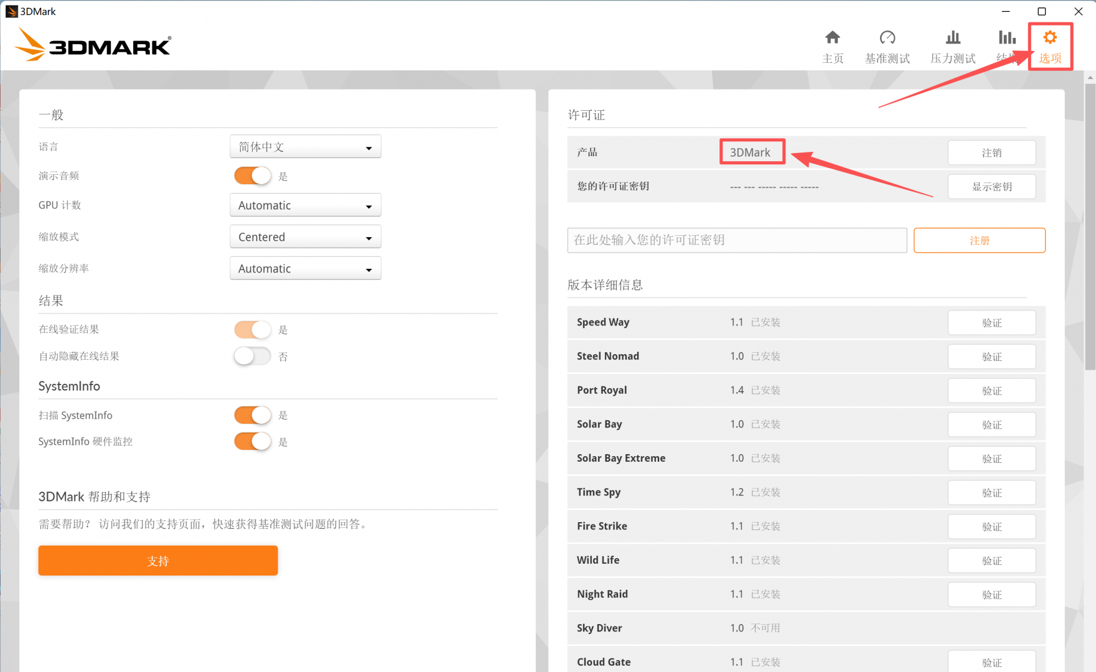Image resolution: width=1096 pixels, height=672 pixels.
Task: Click the Options gear icon
Action: tap(1050, 38)
